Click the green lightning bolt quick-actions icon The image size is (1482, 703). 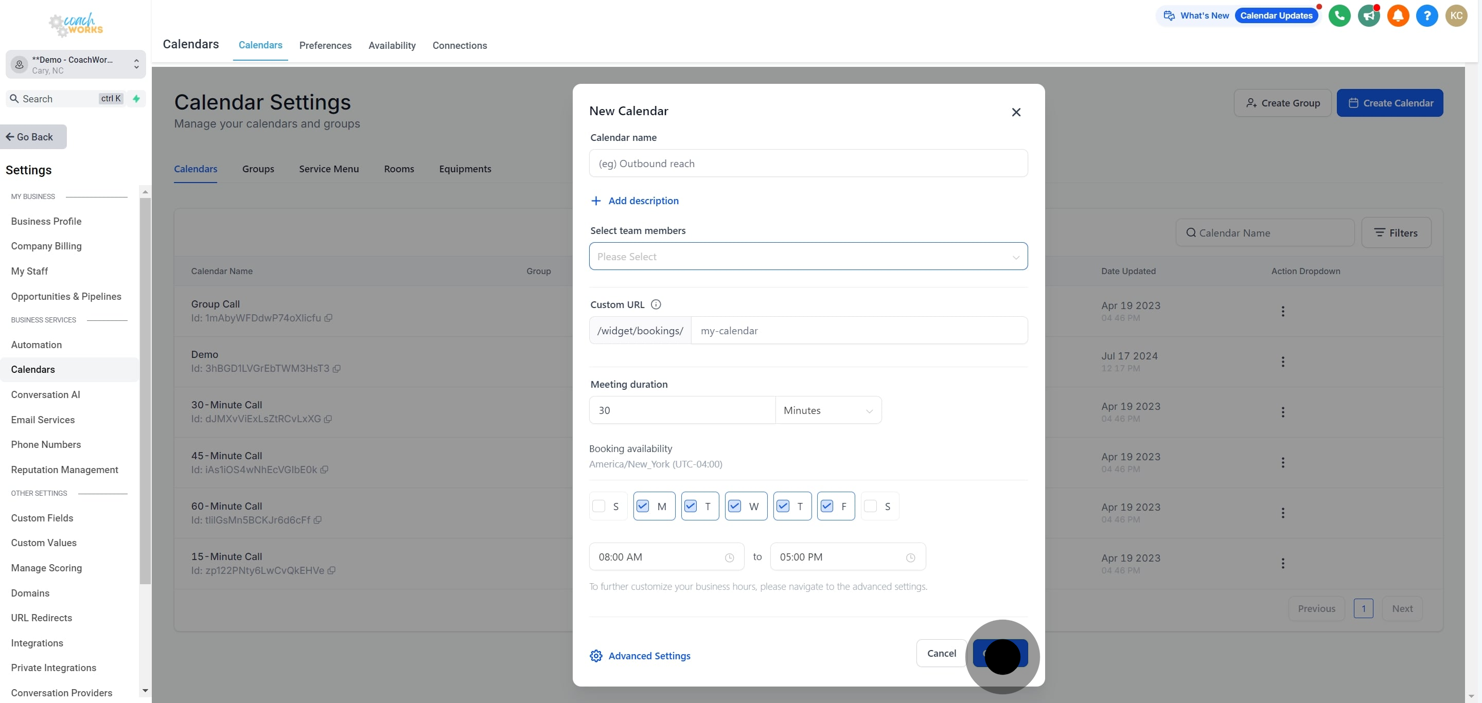coord(136,99)
